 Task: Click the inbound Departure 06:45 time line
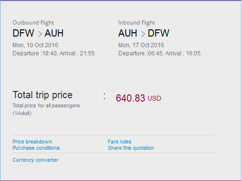click(x=159, y=53)
